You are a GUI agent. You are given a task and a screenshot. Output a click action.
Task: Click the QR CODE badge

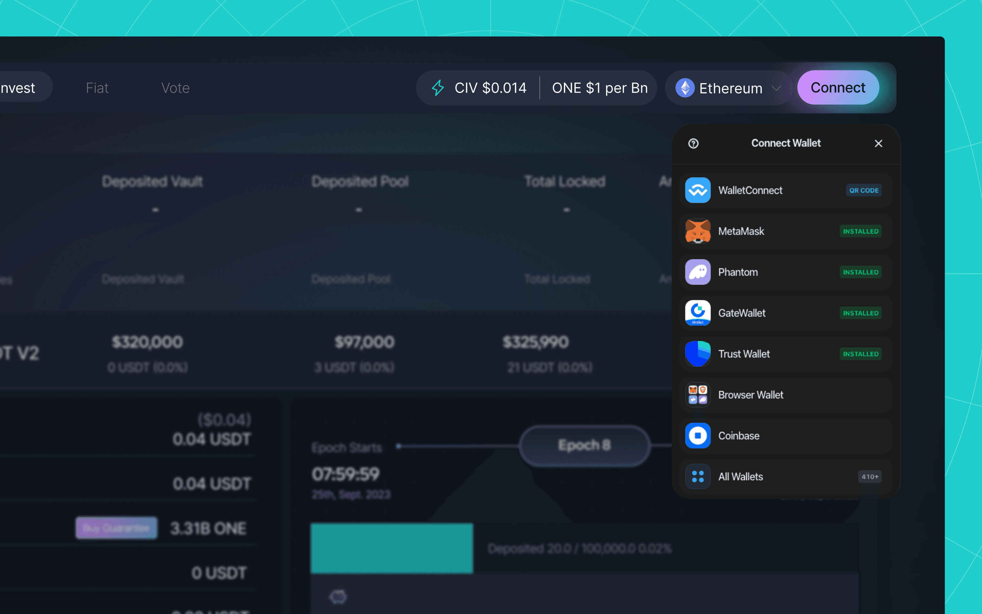coord(863,190)
